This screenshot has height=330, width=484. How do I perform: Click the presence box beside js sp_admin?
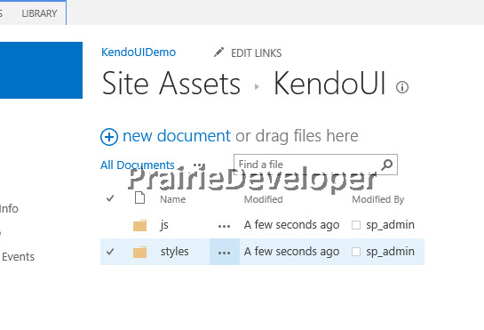[x=356, y=225]
